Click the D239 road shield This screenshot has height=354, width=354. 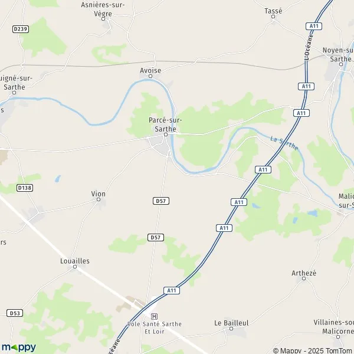click(x=21, y=29)
